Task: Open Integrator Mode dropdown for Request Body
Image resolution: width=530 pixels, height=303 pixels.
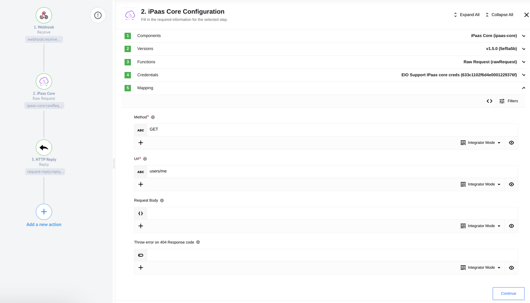Action: 480,226
